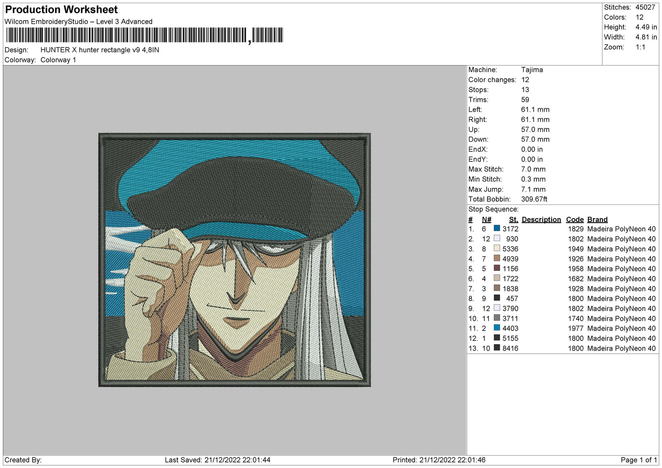Screen dimensions: 662x468
Task: Click the Min Stitch value 0.3 mm
Action: pos(533,179)
